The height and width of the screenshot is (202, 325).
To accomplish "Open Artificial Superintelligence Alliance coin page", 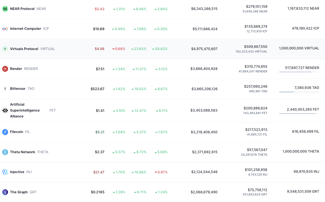I will (25, 110).
